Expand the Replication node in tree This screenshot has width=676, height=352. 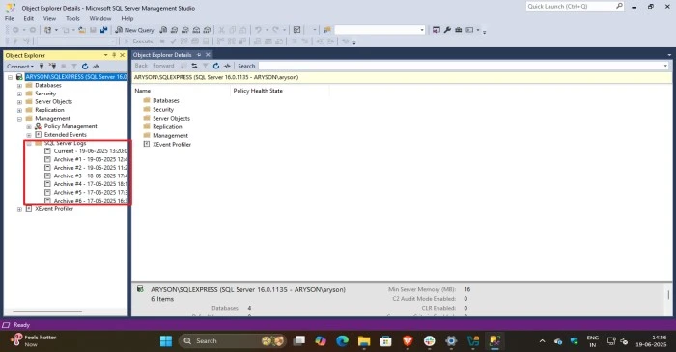click(x=19, y=110)
